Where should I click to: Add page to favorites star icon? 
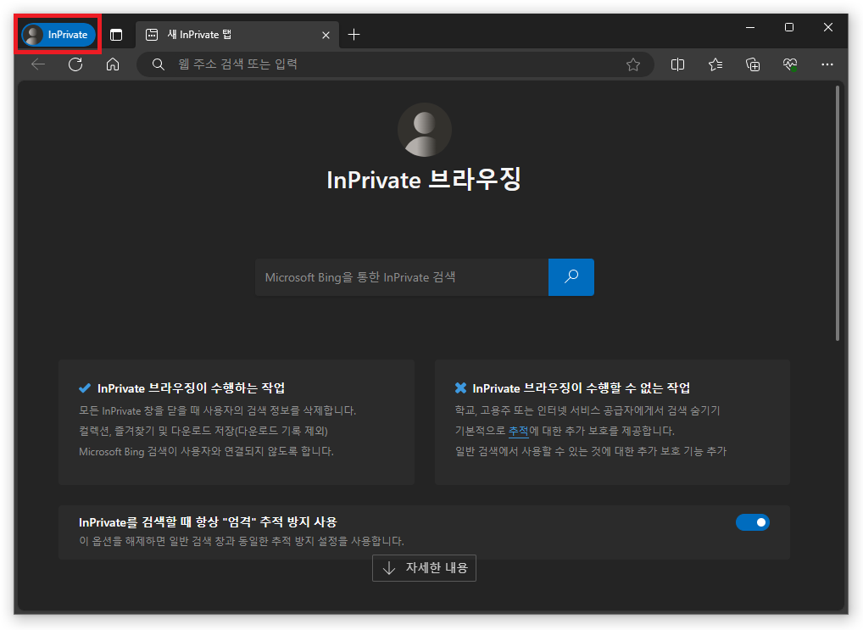point(633,64)
